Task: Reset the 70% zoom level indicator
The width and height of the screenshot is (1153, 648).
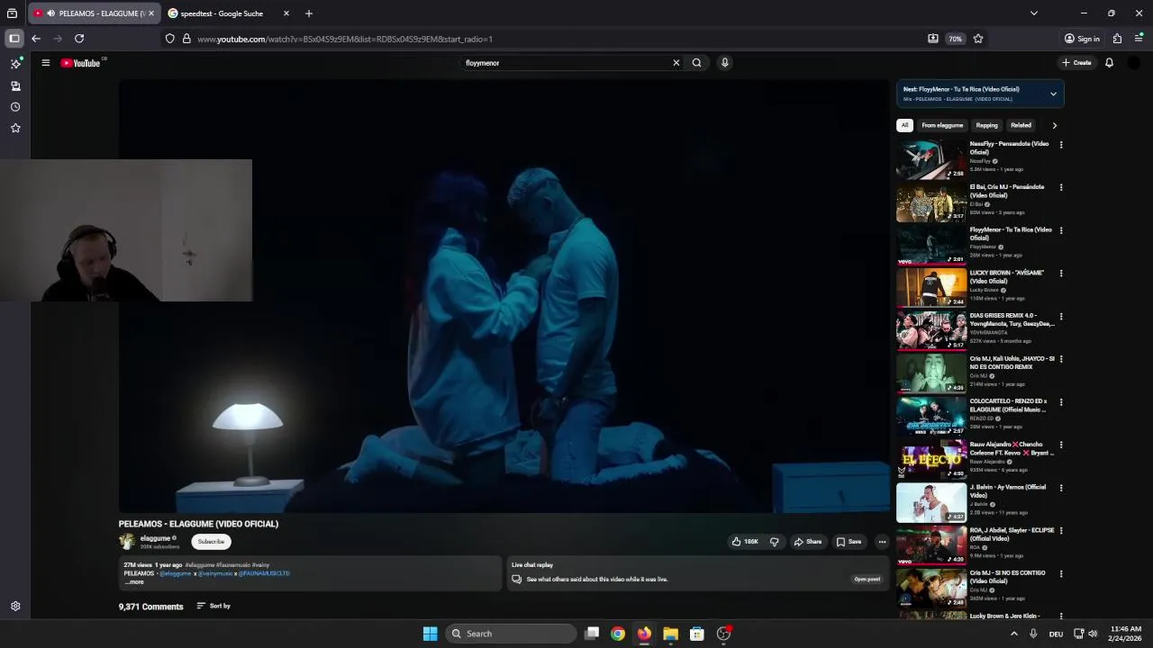Action: pyautogui.click(x=956, y=39)
